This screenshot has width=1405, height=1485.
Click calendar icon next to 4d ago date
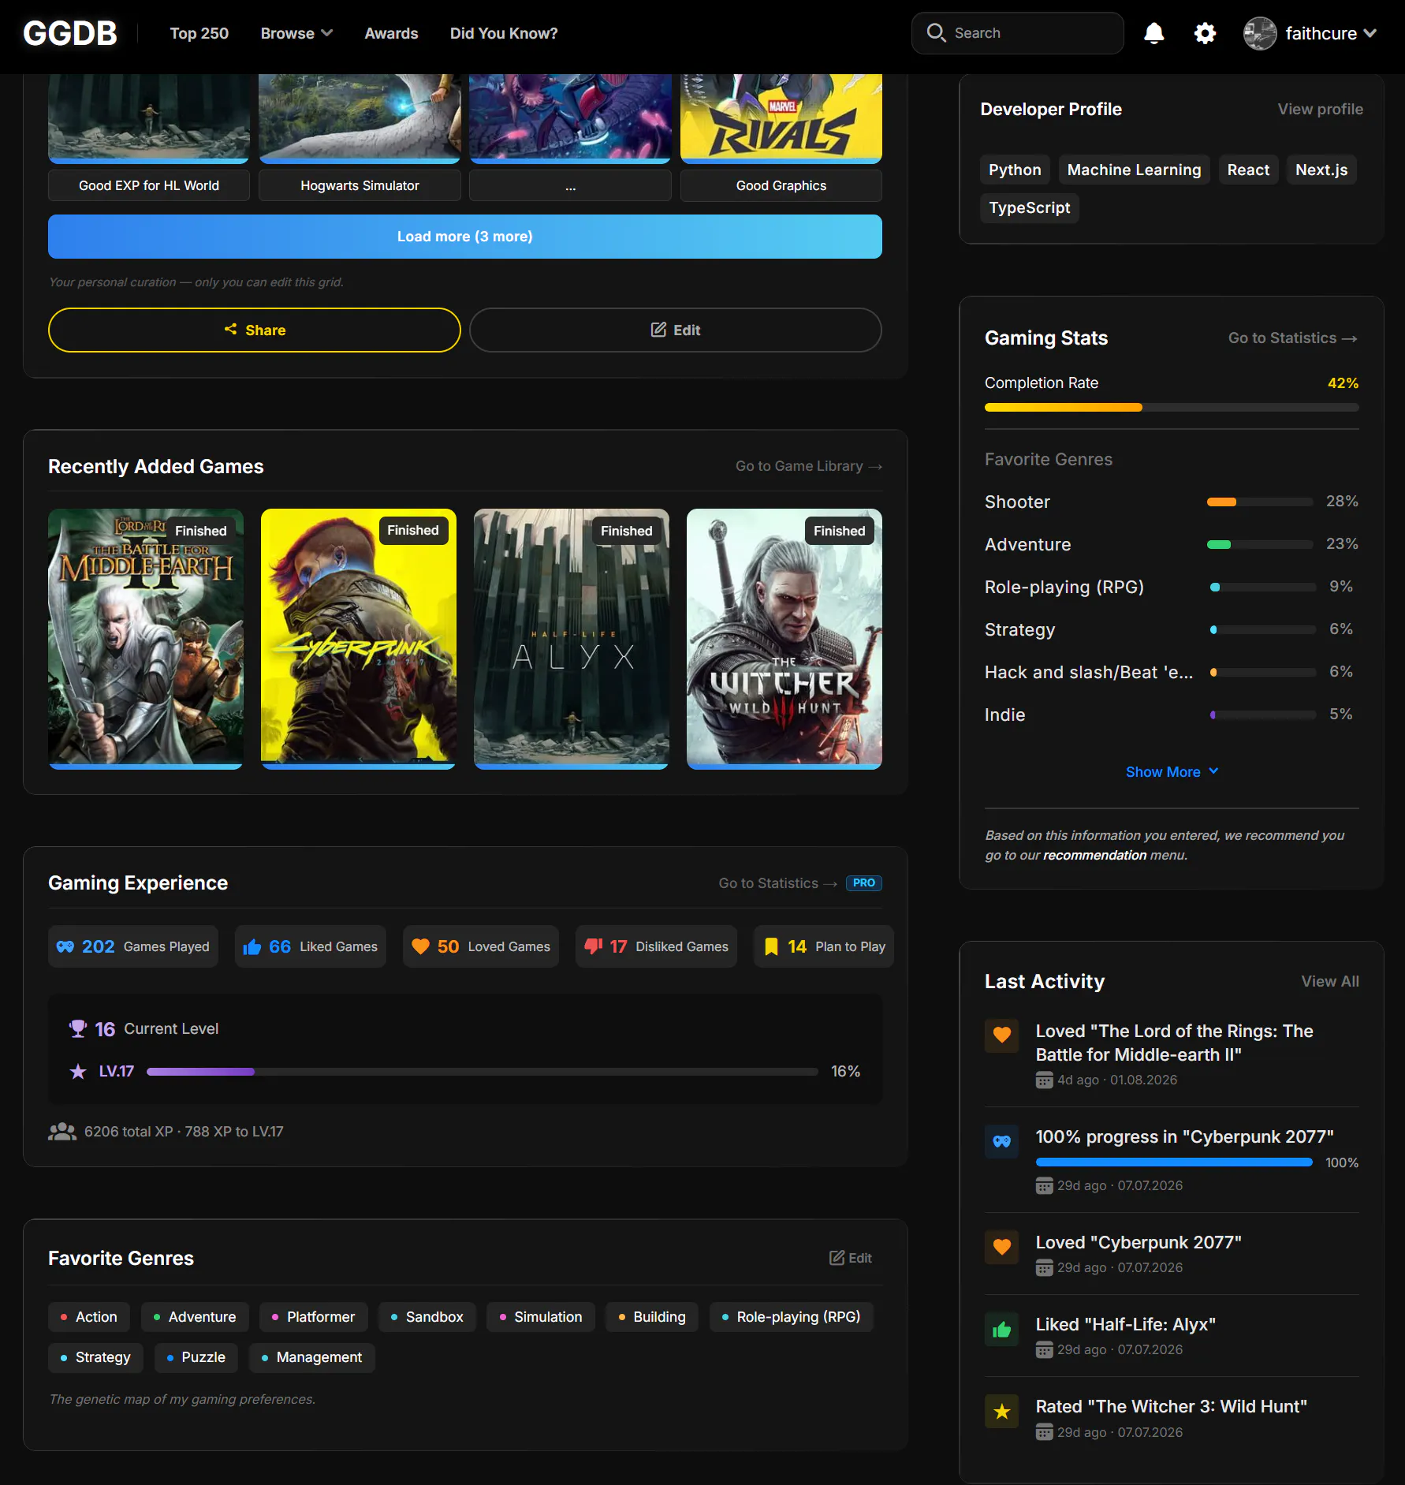[1044, 1080]
